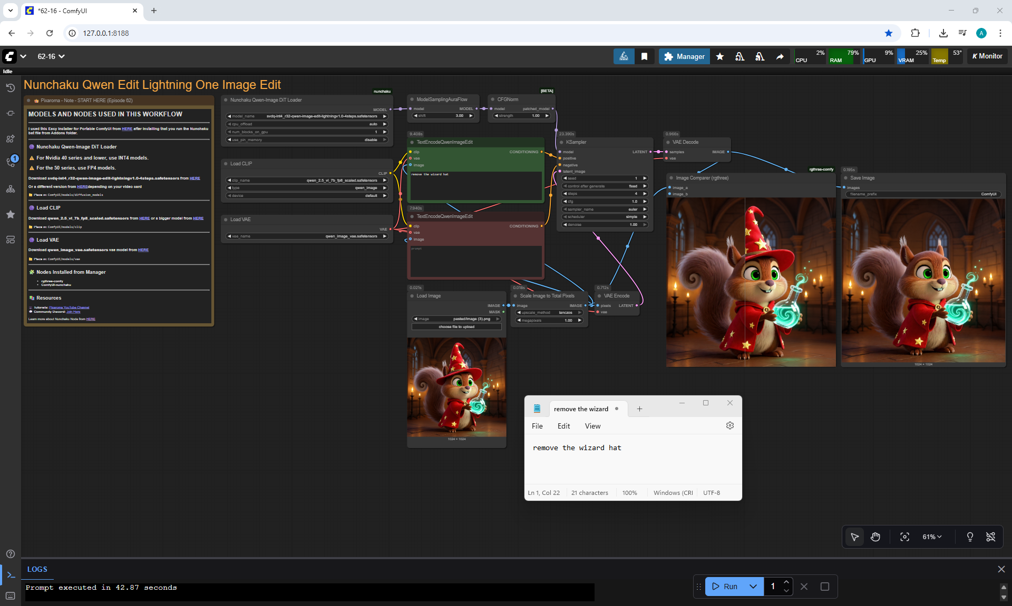Switch to the LOGS tab
The image size is (1012, 606).
(37, 569)
